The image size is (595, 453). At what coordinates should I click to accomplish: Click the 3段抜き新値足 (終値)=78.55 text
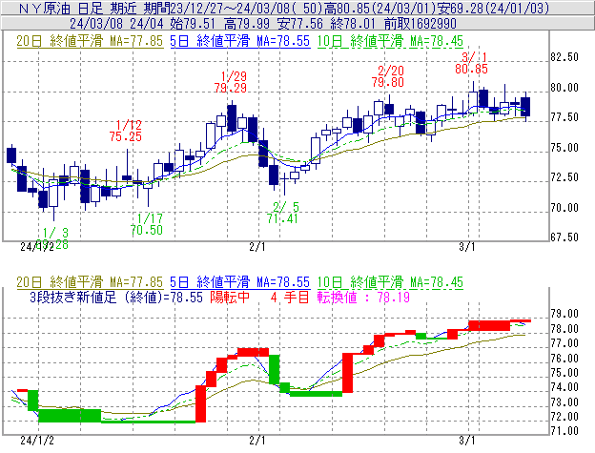116,297
